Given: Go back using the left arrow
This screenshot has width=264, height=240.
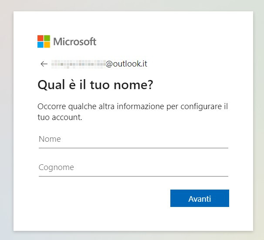Looking at the screenshot, I should pos(44,64).
